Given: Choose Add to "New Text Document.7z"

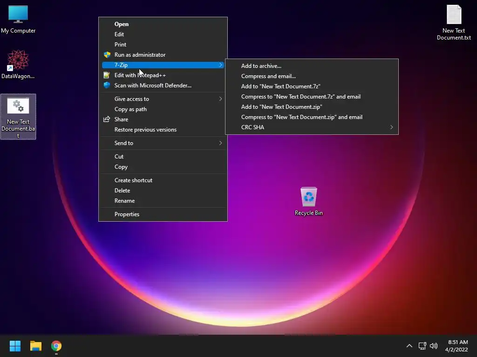Looking at the screenshot, I should 312,86.
